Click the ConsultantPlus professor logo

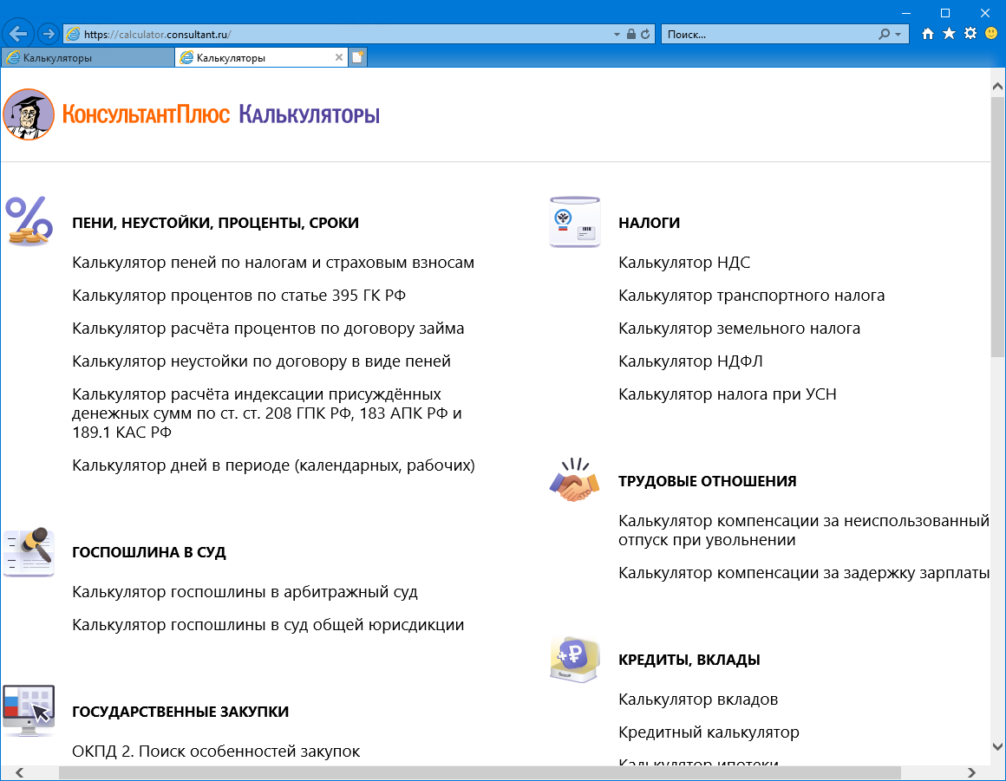click(29, 114)
